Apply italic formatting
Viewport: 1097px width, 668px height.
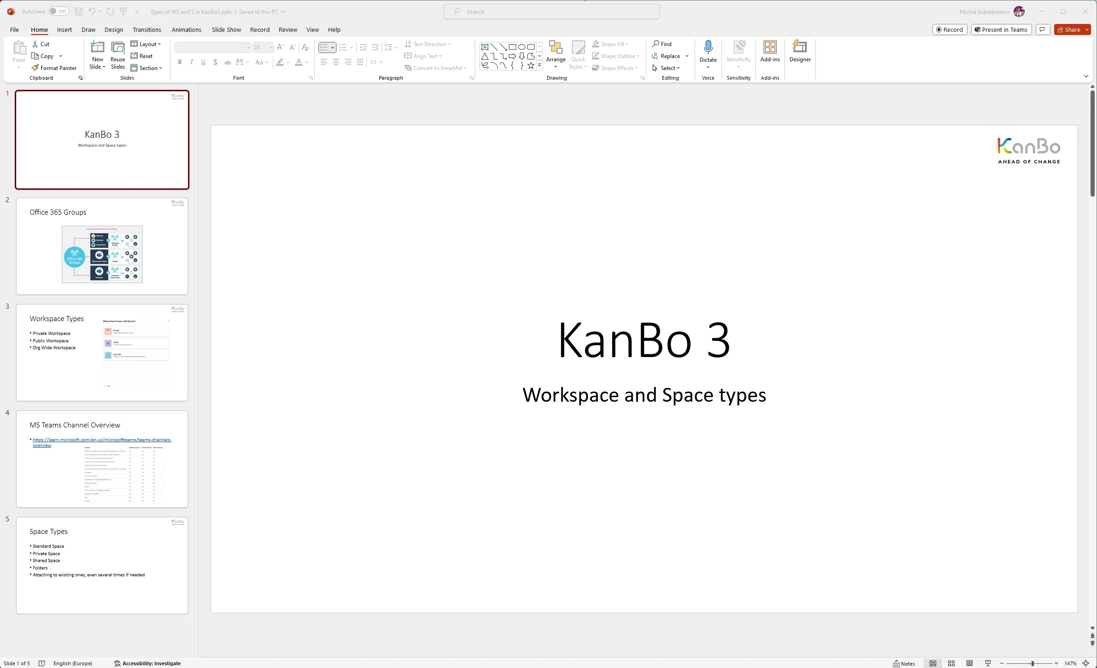coord(191,62)
